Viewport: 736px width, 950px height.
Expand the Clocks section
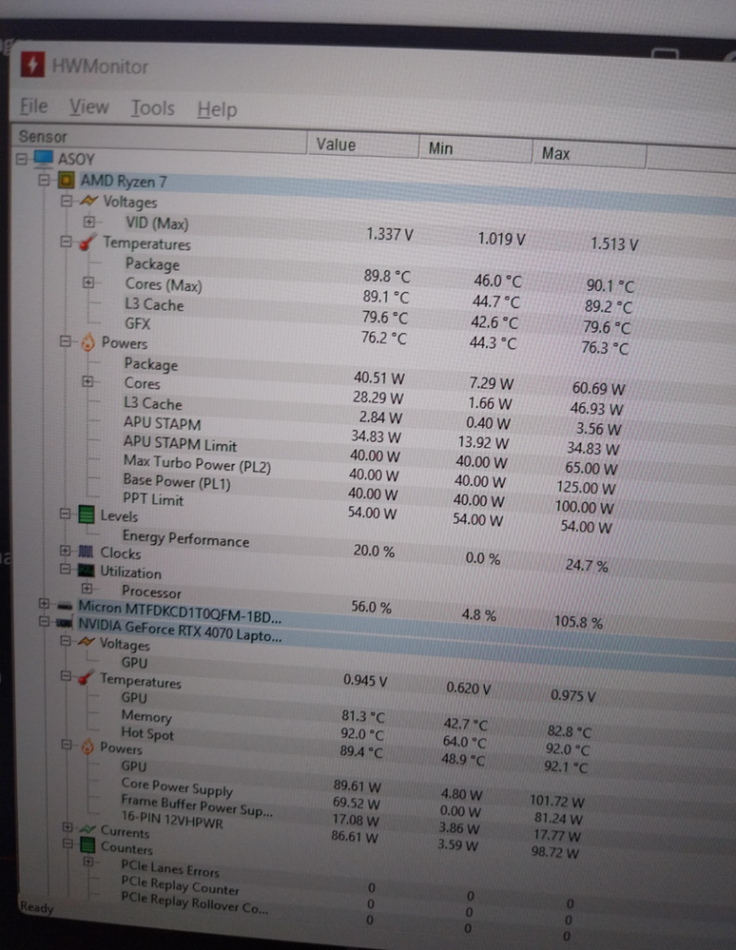click(x=65, y=551)
